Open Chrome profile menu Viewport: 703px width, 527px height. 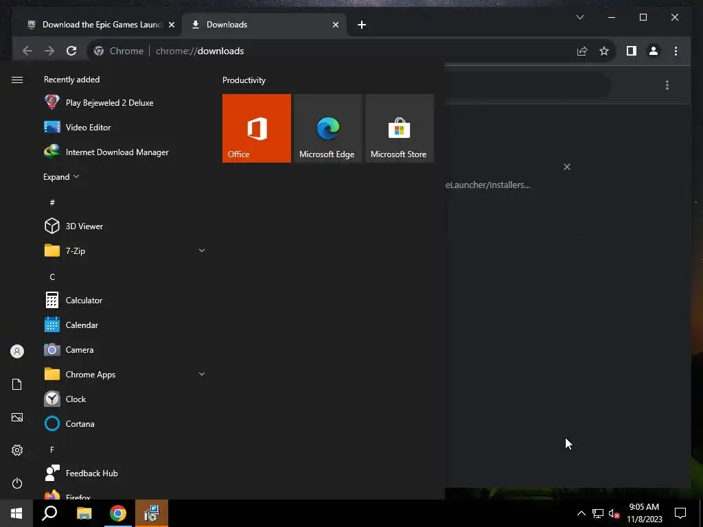654,51
